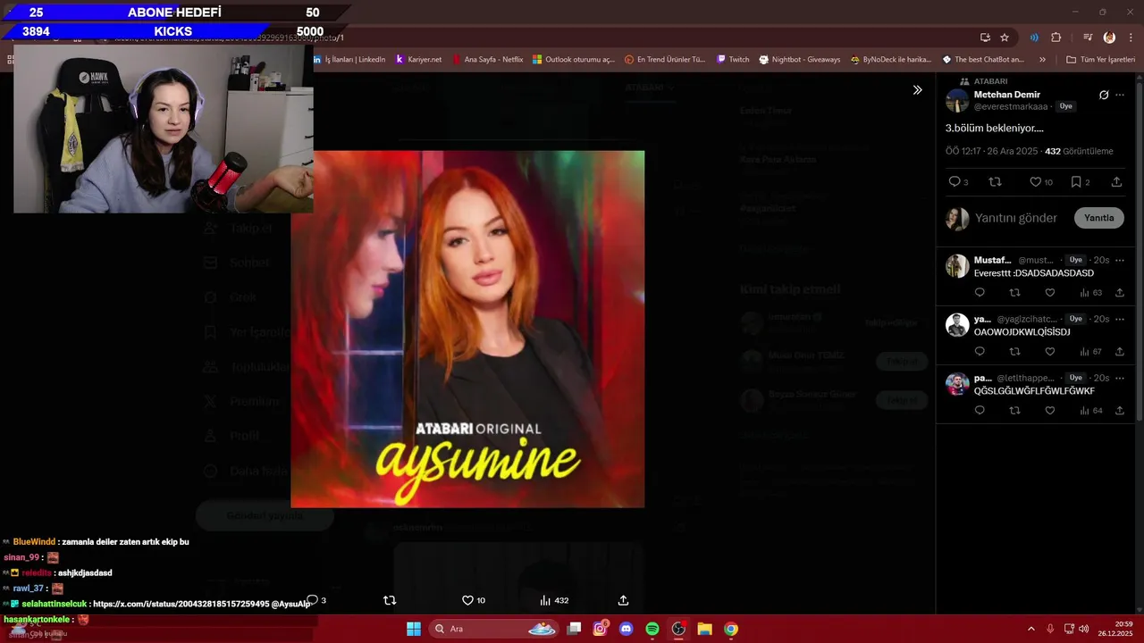The height and width of the screenshot is (643, 1144).
Task: Bookmark this page with the star icon
Action: click(1005, 38)
